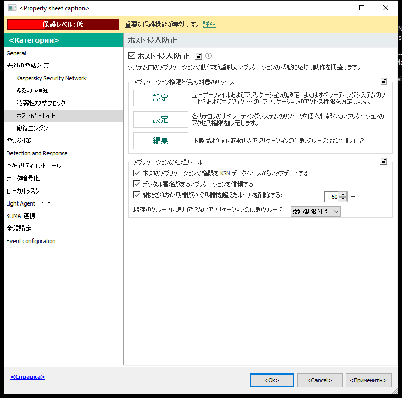Open first 設定 button for application rights
The height and width of the screenshot is (398, 402).
pyautogui.click(x=161, y=98)
